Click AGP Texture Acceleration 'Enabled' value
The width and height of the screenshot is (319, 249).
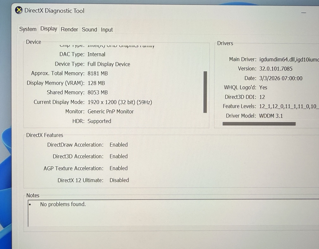click(x=119, y=168)
